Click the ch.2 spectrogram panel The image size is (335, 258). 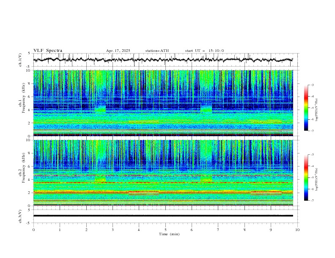(x=163, y=173)
